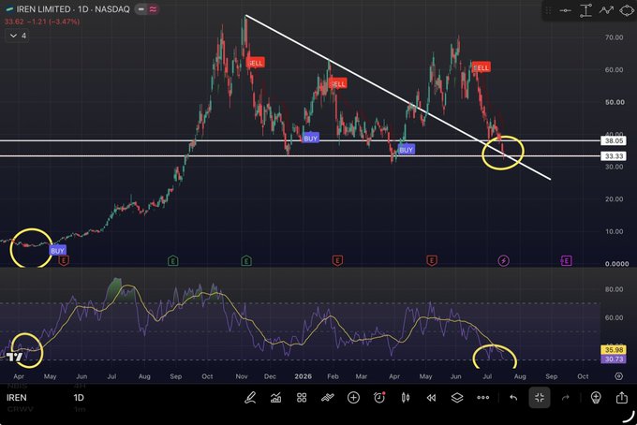Open the red earnings marker near May 2025
637x425 pixels.
click(x=64, y=260)
